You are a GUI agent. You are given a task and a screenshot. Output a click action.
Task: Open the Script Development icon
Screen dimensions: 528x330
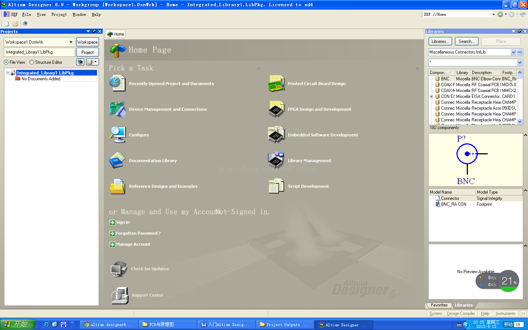(276, 186)
